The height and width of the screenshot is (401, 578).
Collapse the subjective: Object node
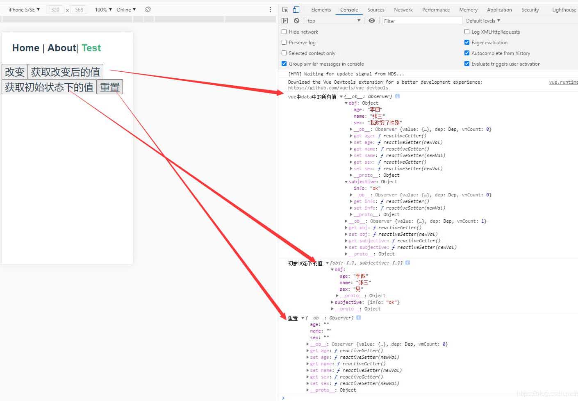[x=346, y=182]
